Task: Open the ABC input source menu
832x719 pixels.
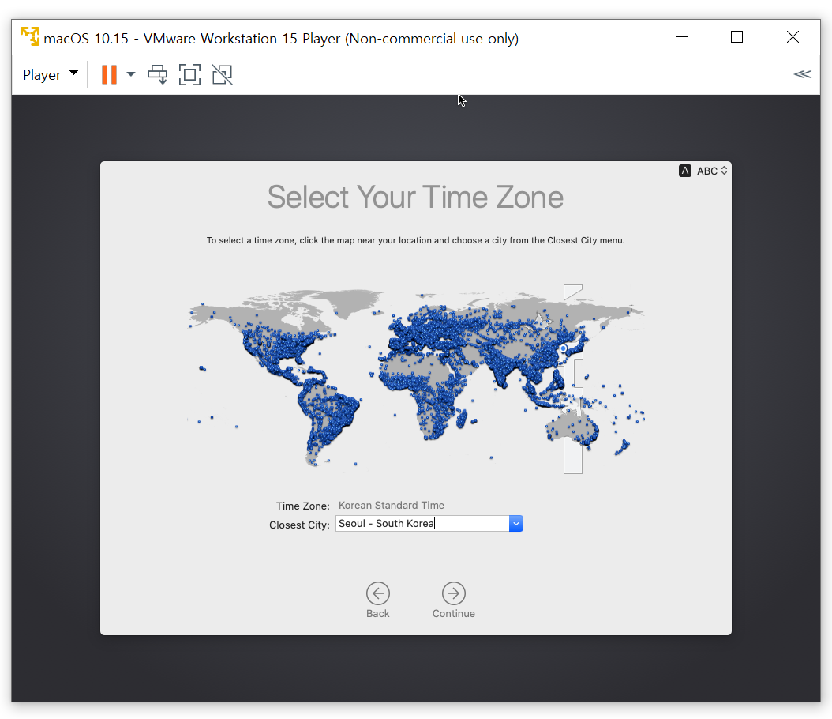Action: (703, 171)
